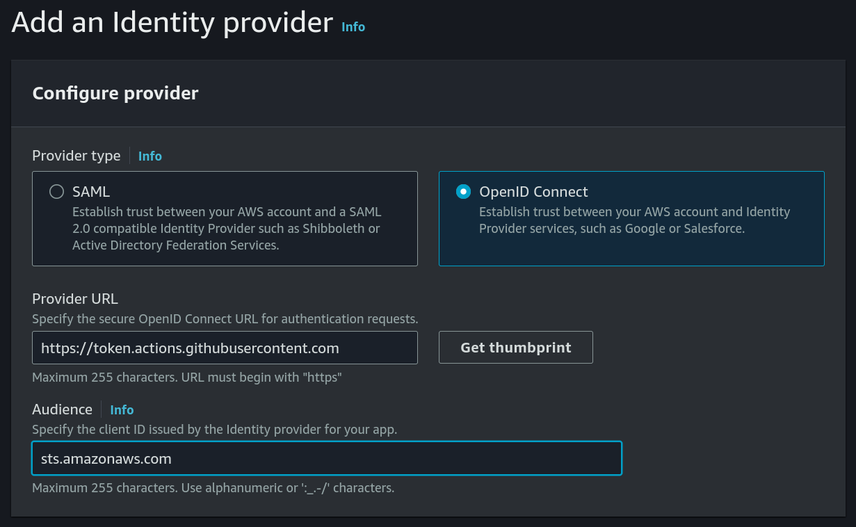Open Info link beside the page title
The image size is (856, 527).
click(353, 26)
